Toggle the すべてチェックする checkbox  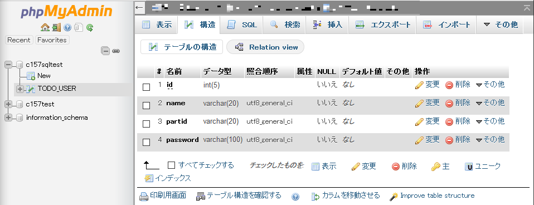point(171,165)
